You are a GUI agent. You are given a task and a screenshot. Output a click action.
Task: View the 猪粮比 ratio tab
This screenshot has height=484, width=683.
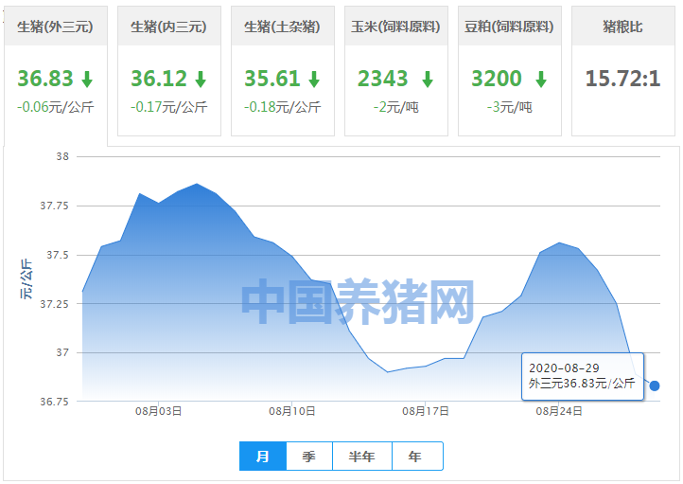point(622,27)
